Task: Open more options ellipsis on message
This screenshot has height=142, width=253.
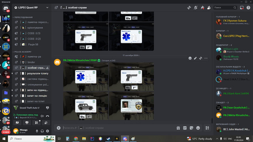Action: point(206,58)
